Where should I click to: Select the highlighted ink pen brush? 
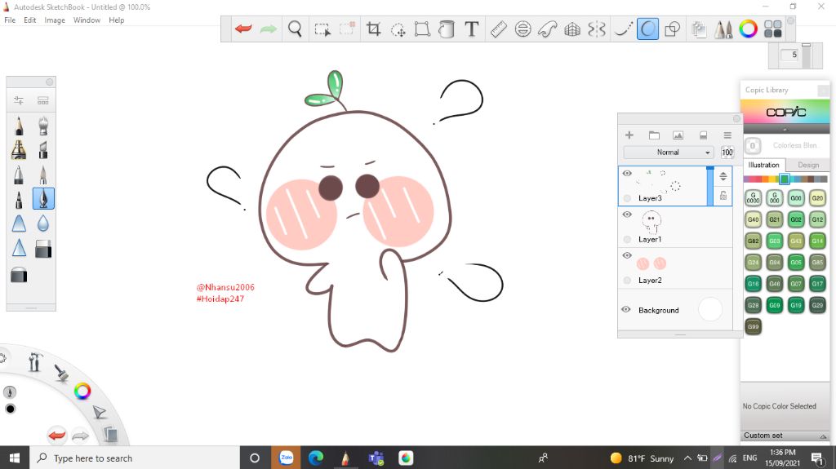coord(43,199)
